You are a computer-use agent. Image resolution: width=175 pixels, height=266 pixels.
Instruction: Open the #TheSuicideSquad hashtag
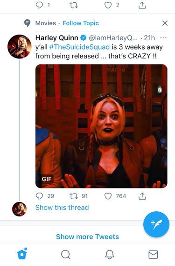click(x=79, y=47)
